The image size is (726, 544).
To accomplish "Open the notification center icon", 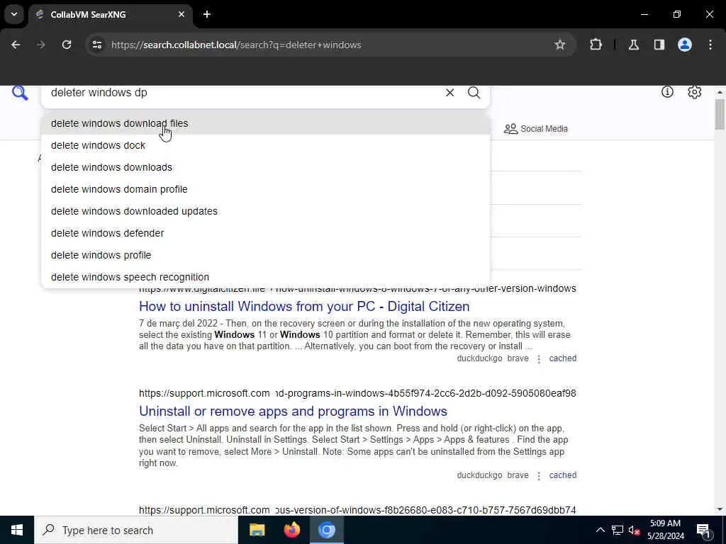I will pos(704,531).
